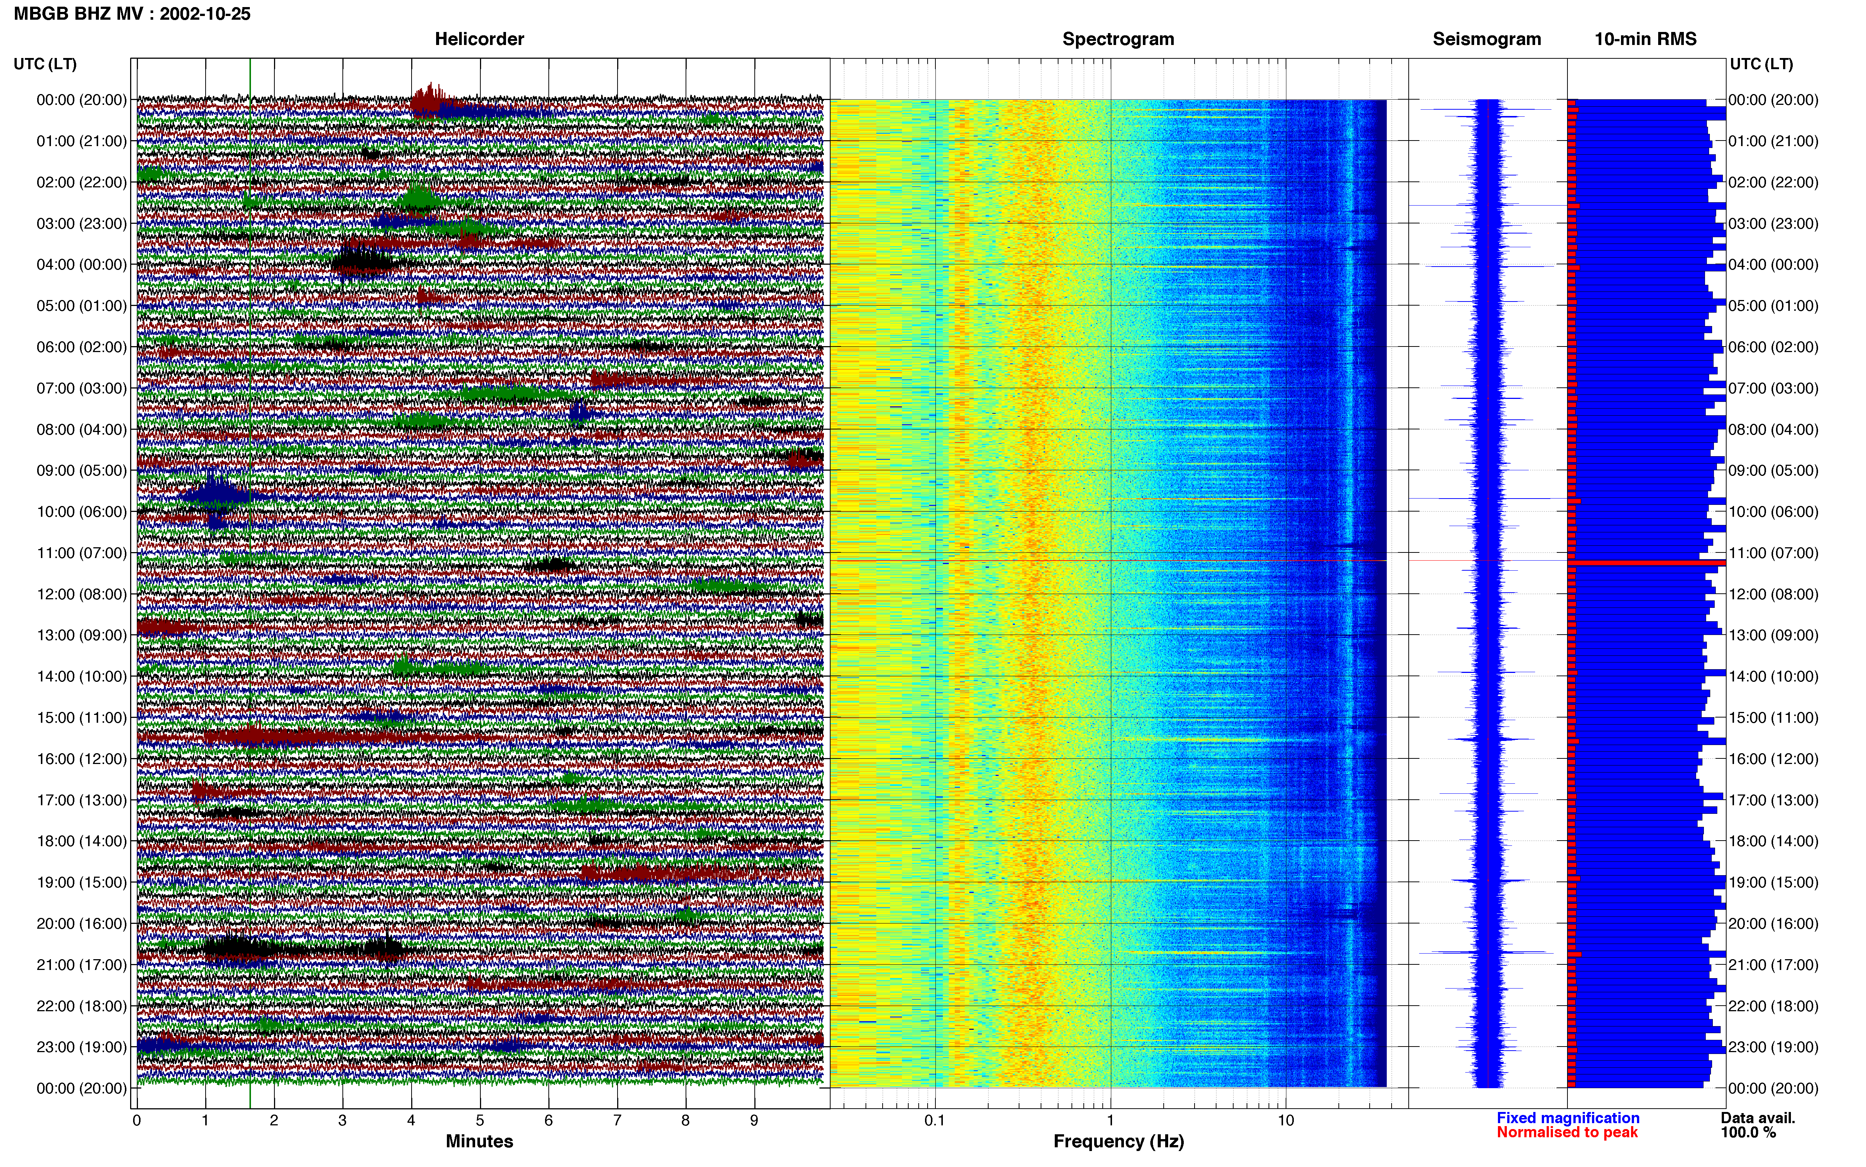Click 09:00 (05:00) on the 10-min RMS time axis

coord(1773,471)
